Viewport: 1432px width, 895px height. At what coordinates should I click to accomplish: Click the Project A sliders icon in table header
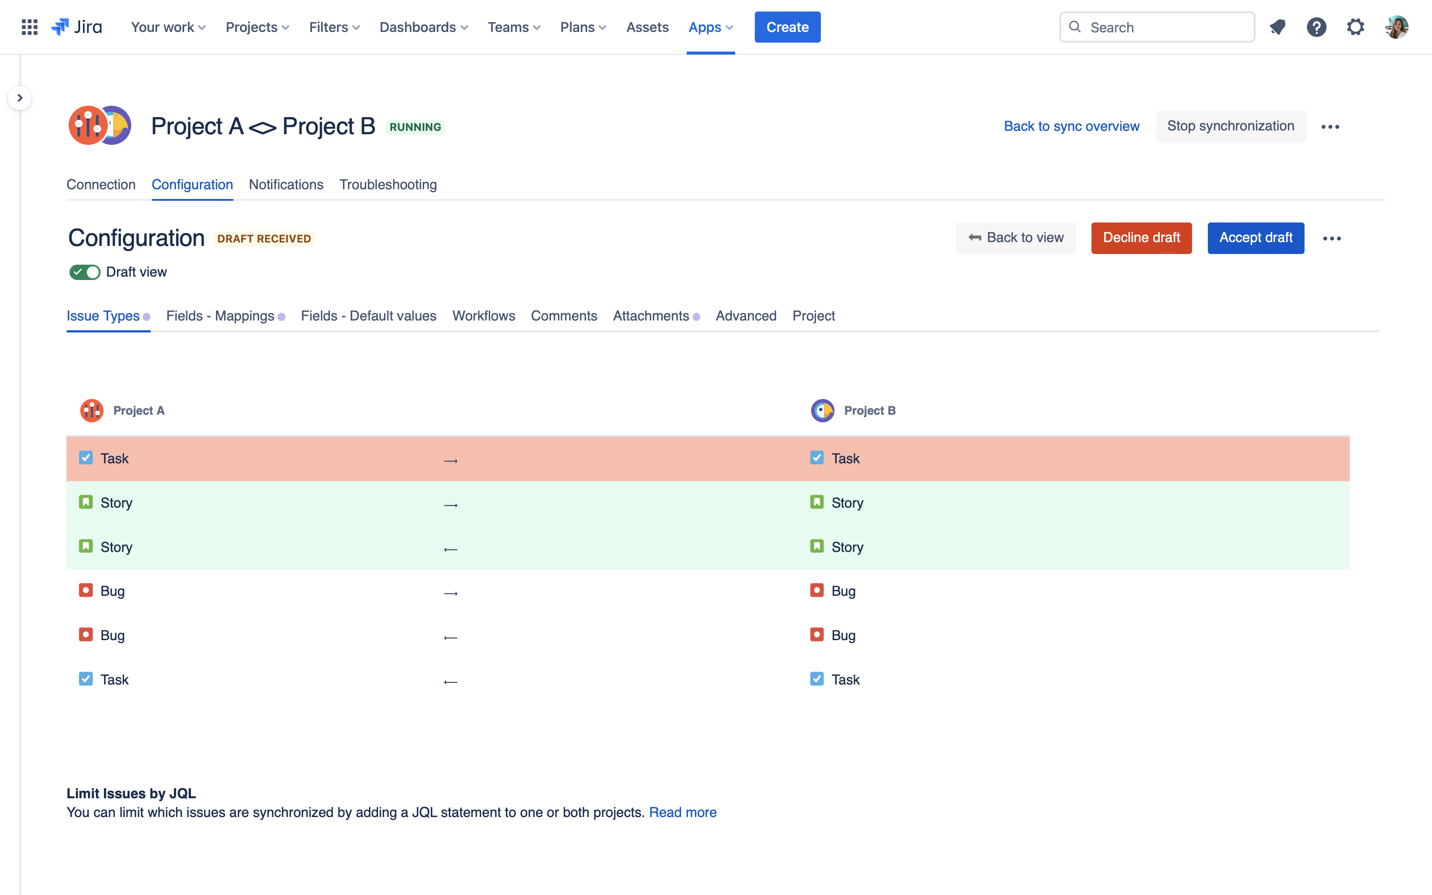pos(92,410)
